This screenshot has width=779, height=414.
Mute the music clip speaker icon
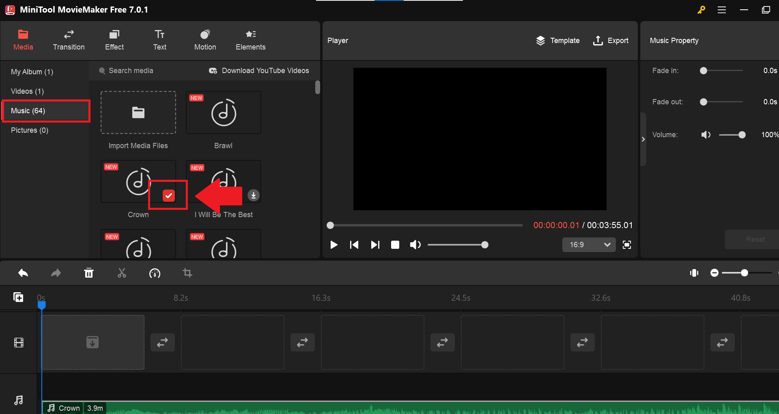[x=706, y=135]
